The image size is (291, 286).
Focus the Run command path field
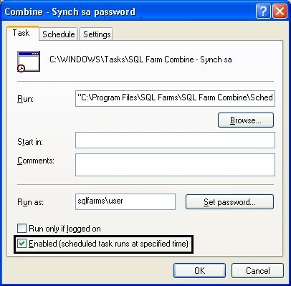point(175,98)
